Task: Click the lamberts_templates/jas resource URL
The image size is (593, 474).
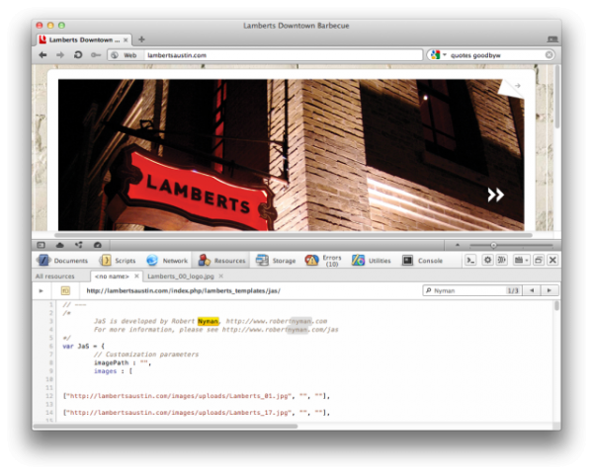Action: pos(184,290)
